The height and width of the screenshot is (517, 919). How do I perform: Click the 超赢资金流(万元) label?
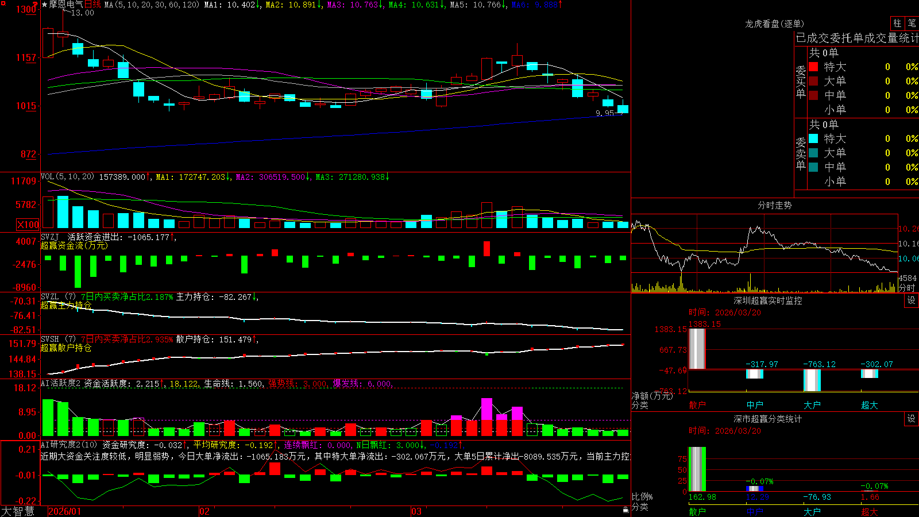click(x=74, y=245)
